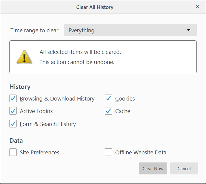206x184 pixels.
Task: Click the 'Offline Website Data' label text
Action: [141, 153]
